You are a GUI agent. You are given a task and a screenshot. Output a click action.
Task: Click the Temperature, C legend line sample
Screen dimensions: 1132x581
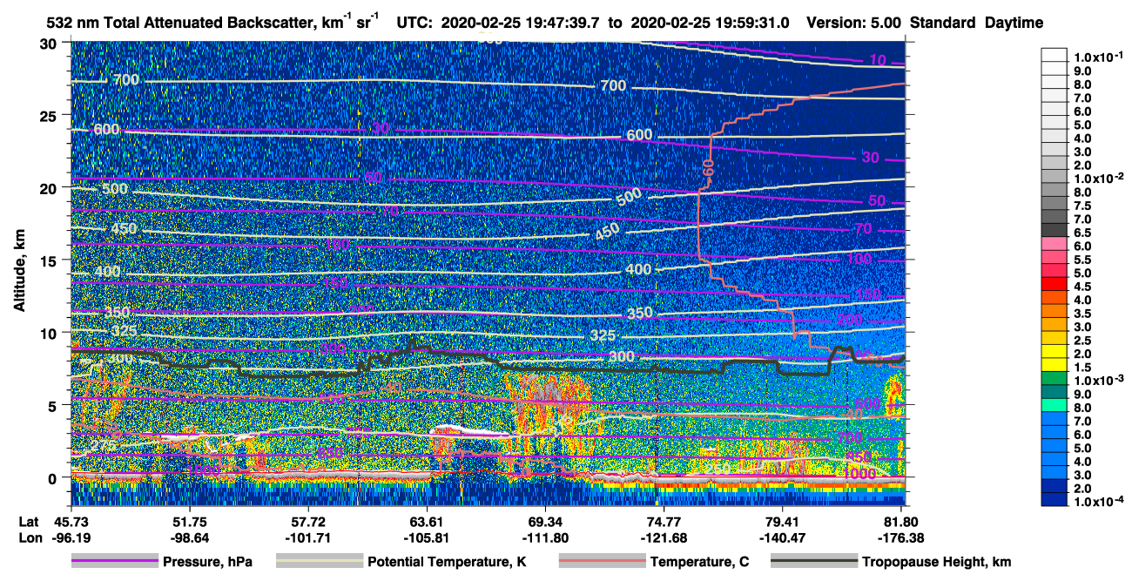point(601,562)
